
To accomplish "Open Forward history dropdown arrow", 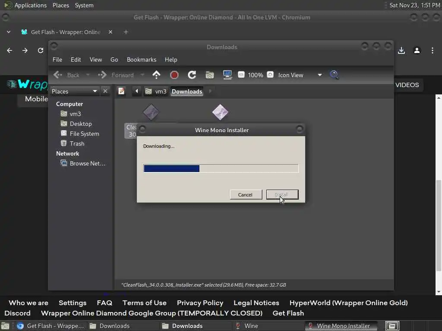I will (142, 75).
